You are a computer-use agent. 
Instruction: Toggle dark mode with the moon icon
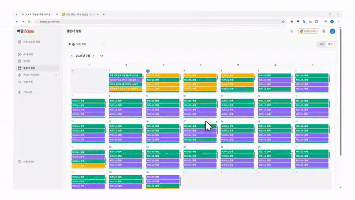coord(292,31)
